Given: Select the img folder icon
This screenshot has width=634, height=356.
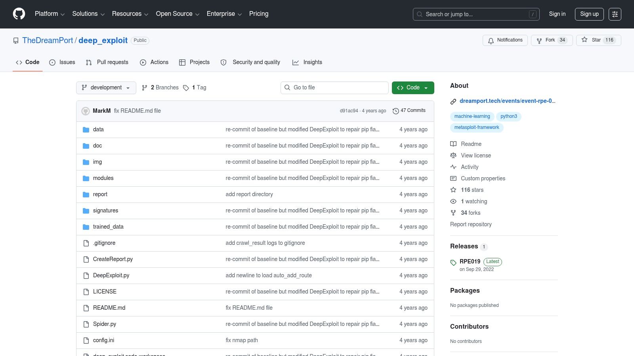Looking at the screenshot, I should tap(86, 162).
